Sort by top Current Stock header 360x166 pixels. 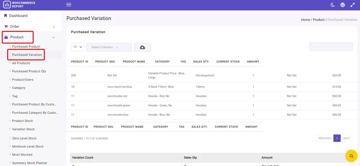point(228,62)
